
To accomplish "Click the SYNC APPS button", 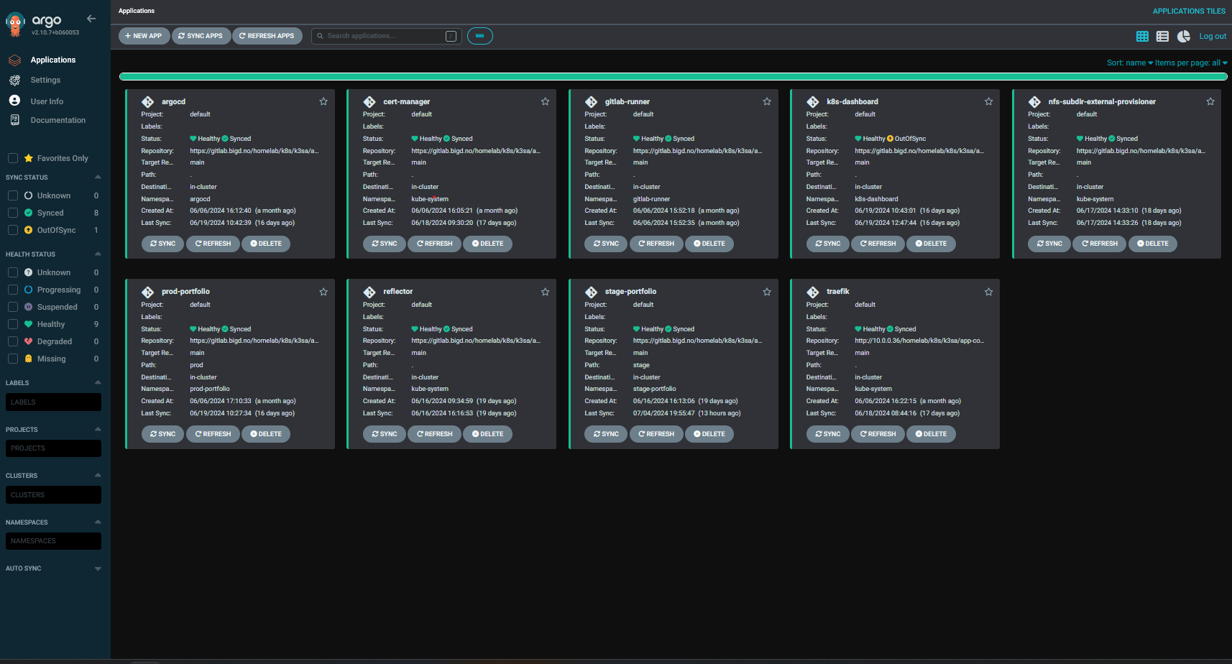I will [201, 36].
